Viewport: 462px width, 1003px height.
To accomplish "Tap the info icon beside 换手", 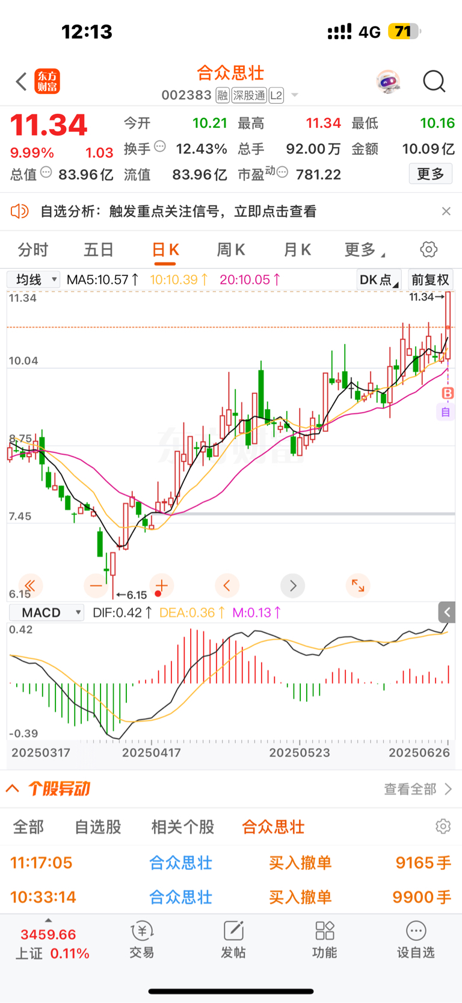I will click(x=160, y=146).
